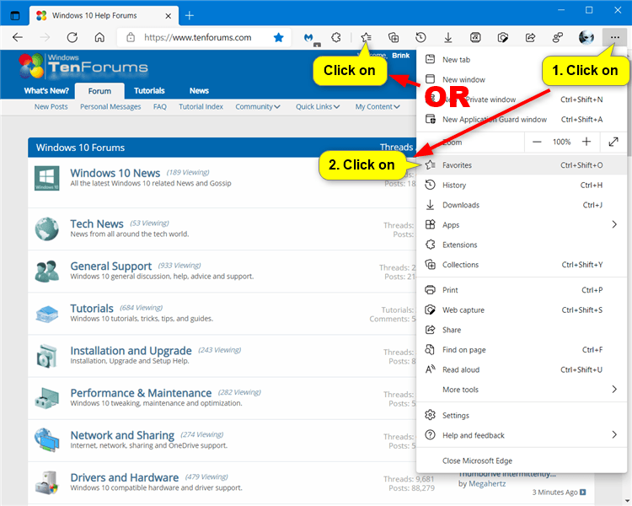
Task: Switch to the What's New? tab
Action: (x=46, y=91)
